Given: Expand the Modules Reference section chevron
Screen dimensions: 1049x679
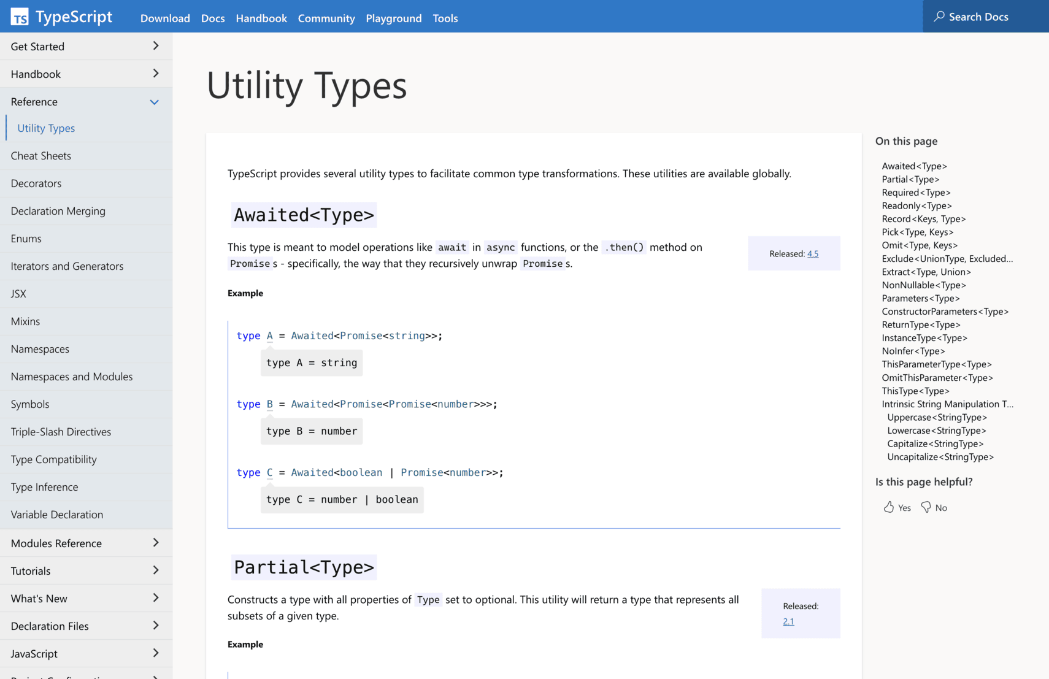Looking at the screenshot, I should 155,543.
